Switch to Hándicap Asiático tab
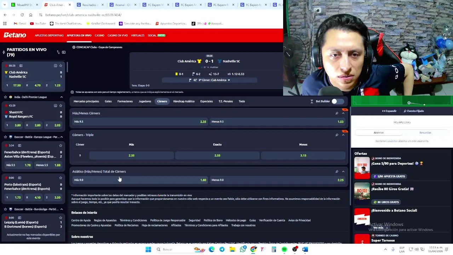This screenshot has height=255, width=453. pyautogui.click(x=184, y=101)
